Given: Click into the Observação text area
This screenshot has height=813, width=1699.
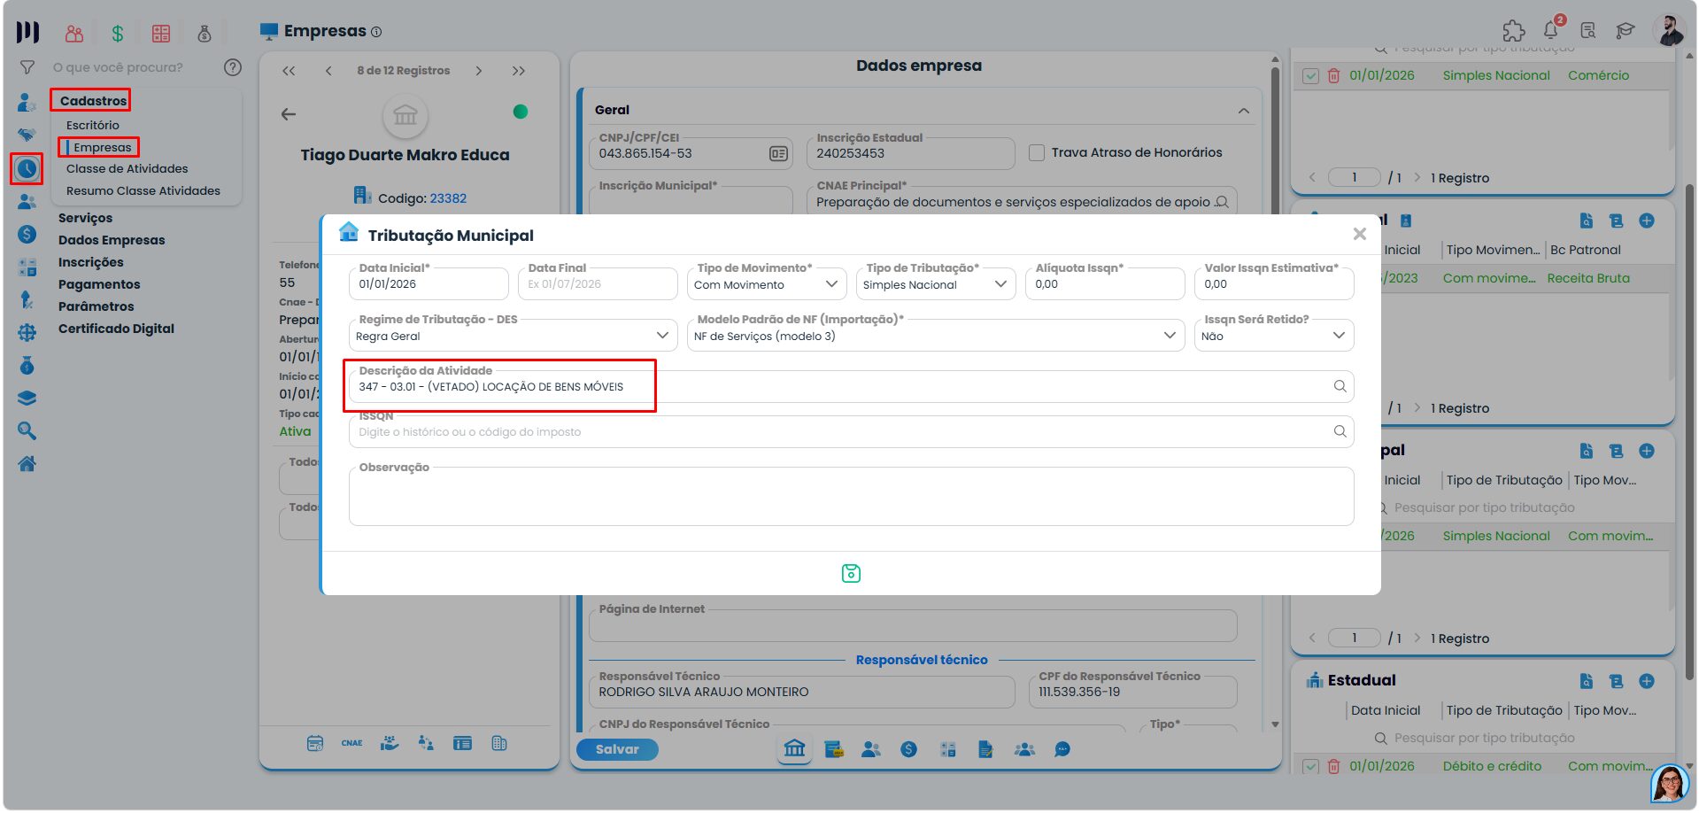Looking at the screenshot, I should (851, 497).
